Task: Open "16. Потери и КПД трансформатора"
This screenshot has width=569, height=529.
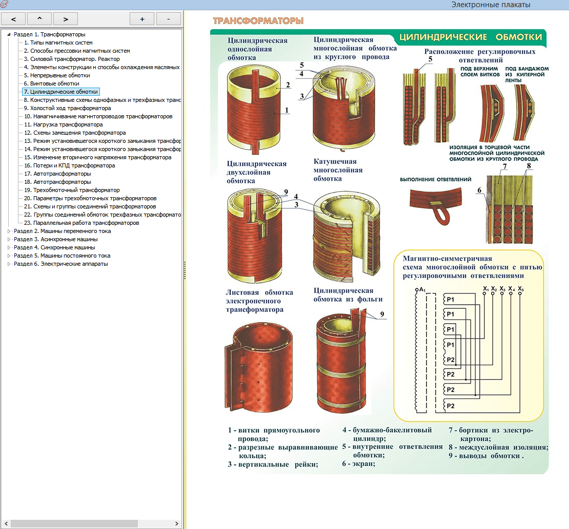Action: coord(69,165)
